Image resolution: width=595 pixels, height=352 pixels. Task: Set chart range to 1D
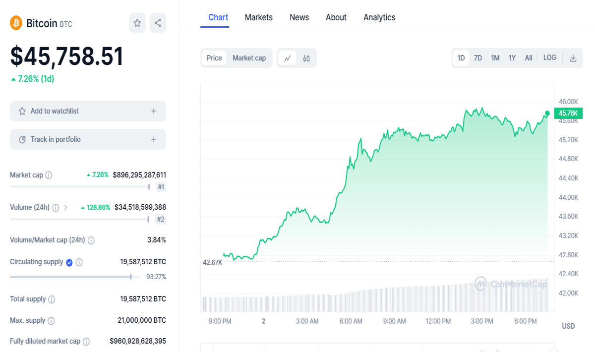click(x=461, y=58)
